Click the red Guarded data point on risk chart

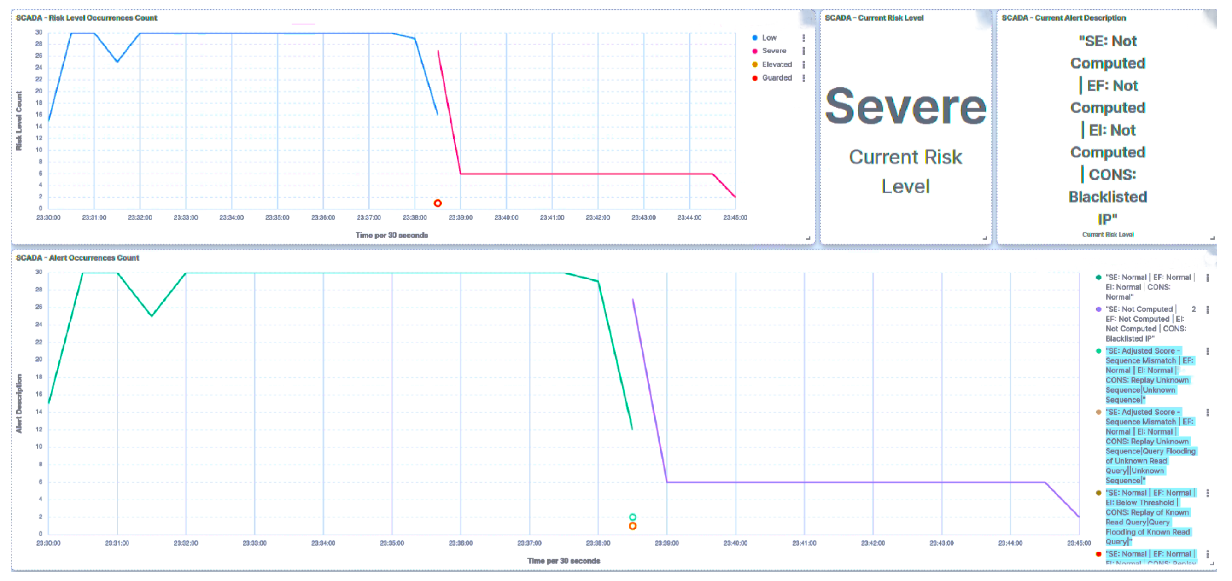(x=438, y=203)
